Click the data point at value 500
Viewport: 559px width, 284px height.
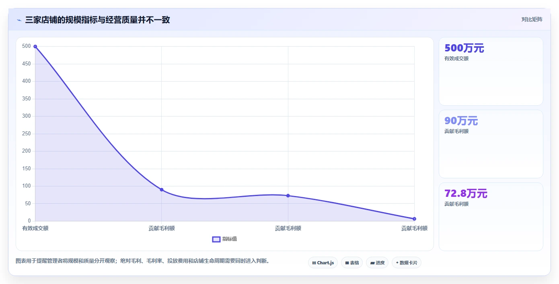click(x=35, y=47)
